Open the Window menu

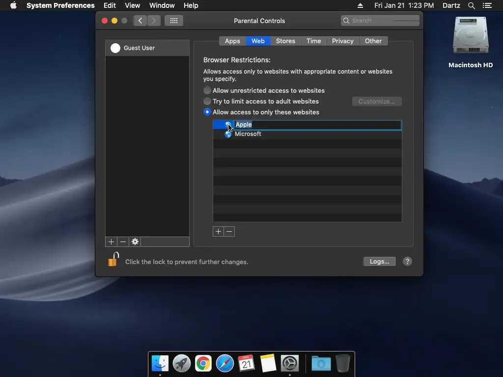click(162, 5)
